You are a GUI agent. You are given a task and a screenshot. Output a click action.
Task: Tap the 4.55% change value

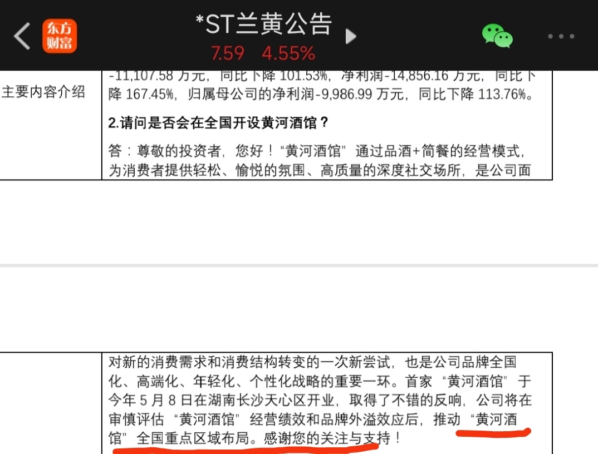(289, 53)
